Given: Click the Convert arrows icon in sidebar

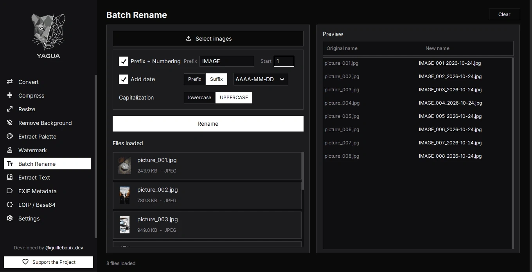Looking at the screenshot, I should tap(10, 82).
